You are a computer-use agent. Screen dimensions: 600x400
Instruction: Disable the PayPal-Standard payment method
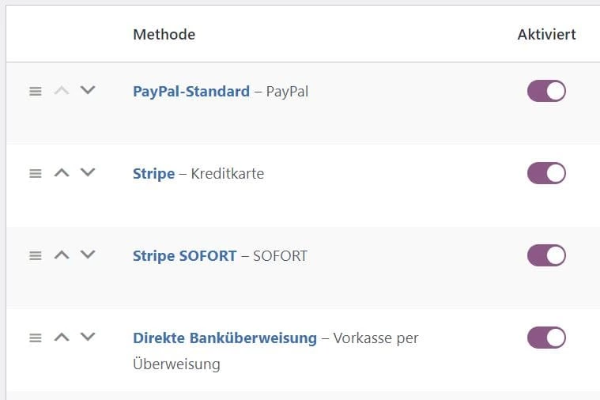pos(546,91)
